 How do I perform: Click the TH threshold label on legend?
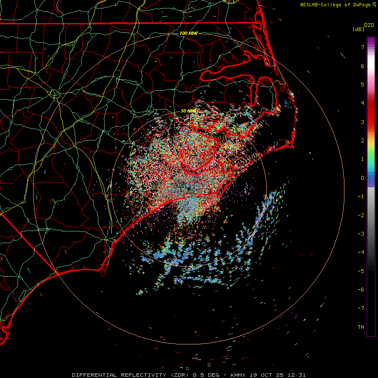361,327
